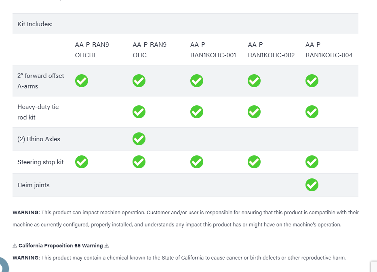The width and height of the screenshot is (377, 272).
Task: Click A-arms checkmark under AA-P-RAN1KOHC-002
Action: click(x=254, y=81)
